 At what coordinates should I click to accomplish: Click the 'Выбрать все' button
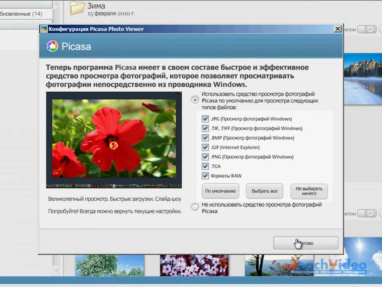point(265,191)
